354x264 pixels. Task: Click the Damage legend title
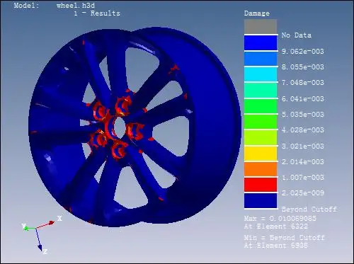coord(257,13)
